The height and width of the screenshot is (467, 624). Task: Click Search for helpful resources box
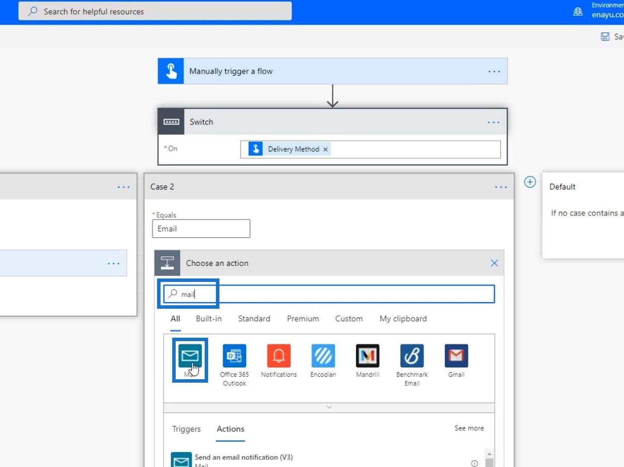(x=155, y=11)
